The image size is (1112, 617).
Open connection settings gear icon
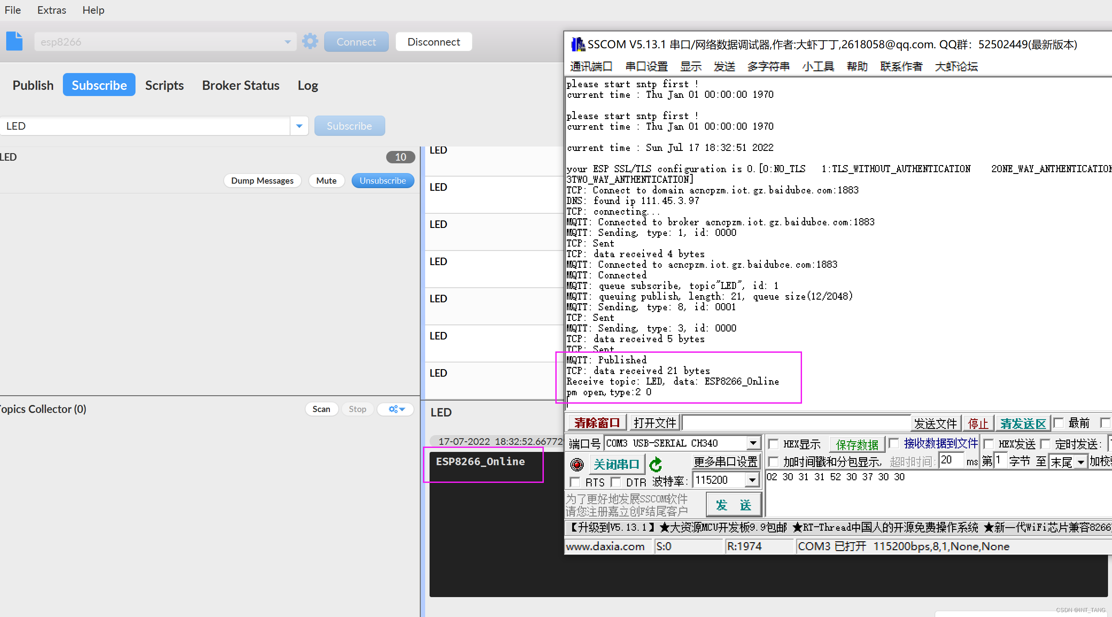click(310, 42)
